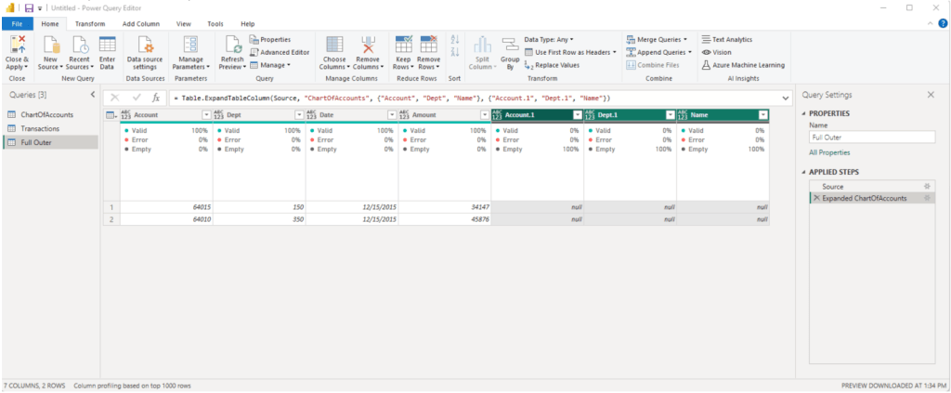Open the Vision AI insight
The height and width of the screenshot is (393, 951).
[x=722, y=52]
